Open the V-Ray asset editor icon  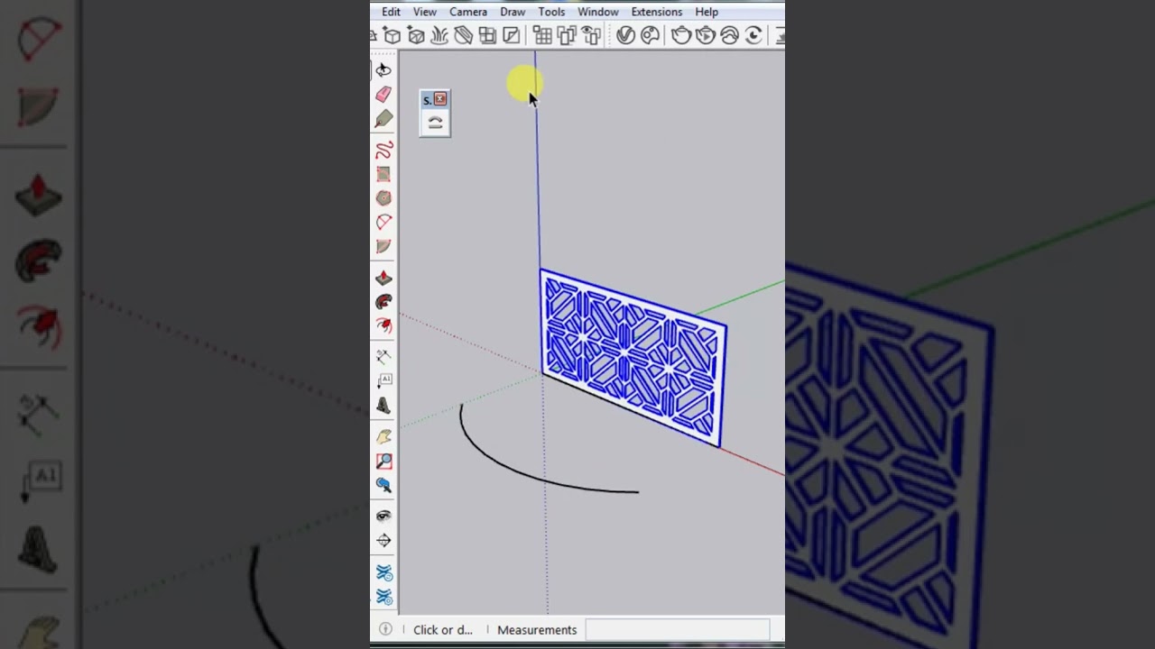click(625, 35)
